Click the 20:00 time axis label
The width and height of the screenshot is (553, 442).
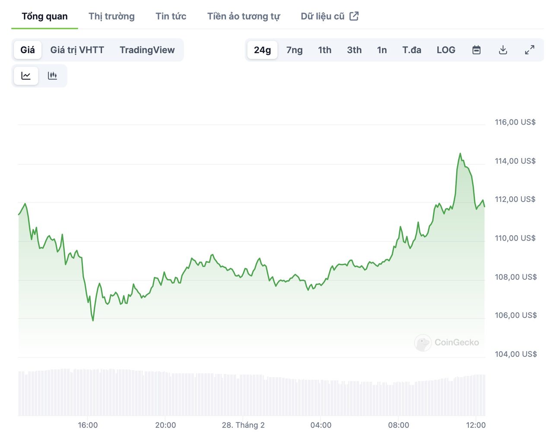(x=165, y=425)
